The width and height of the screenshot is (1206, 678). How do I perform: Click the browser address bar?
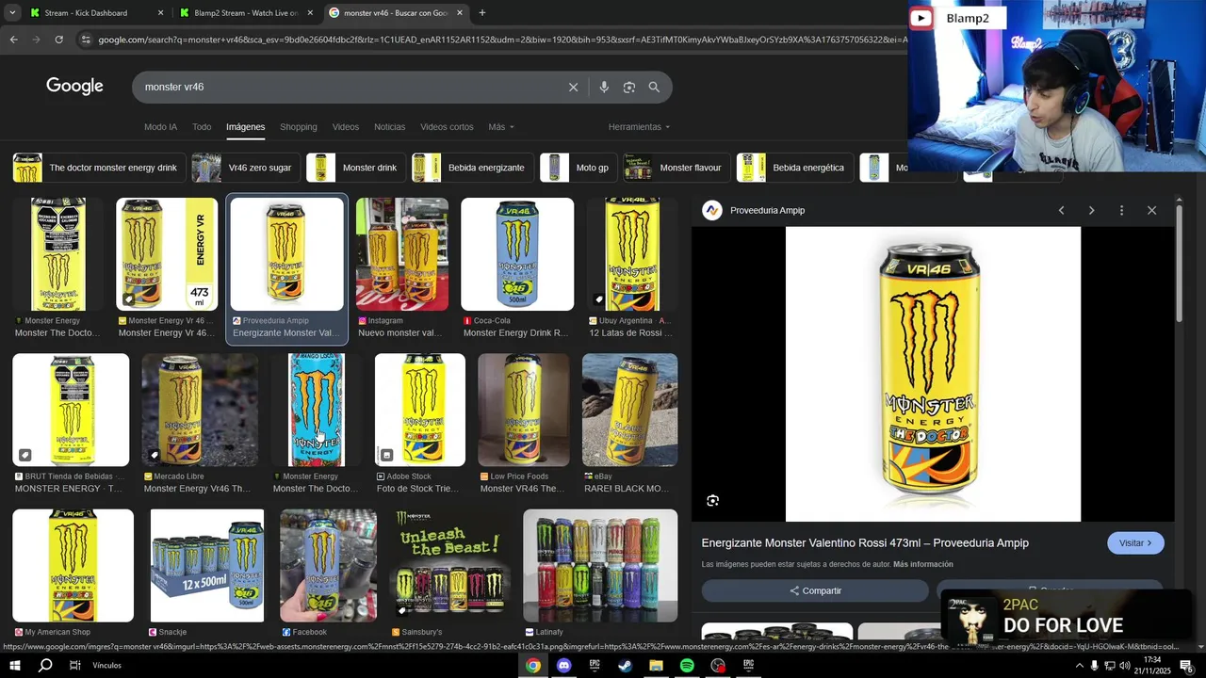pos(499,40)
